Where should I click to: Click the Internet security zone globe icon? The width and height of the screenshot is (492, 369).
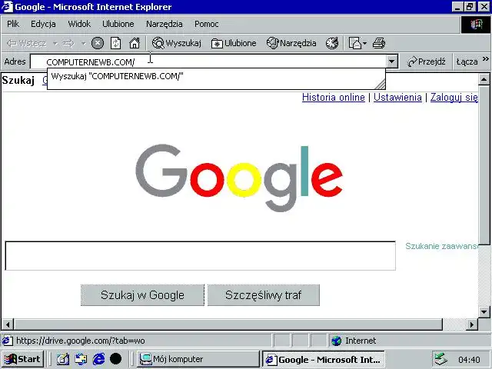pos(337,341)
